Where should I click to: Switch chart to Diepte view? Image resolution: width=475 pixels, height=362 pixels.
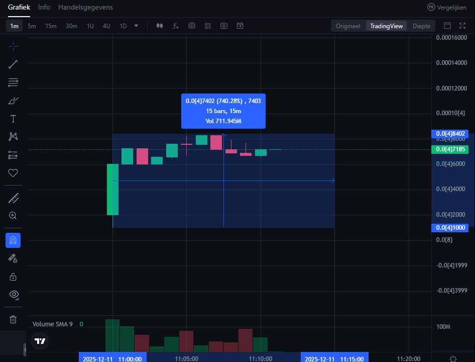[421, 26]
